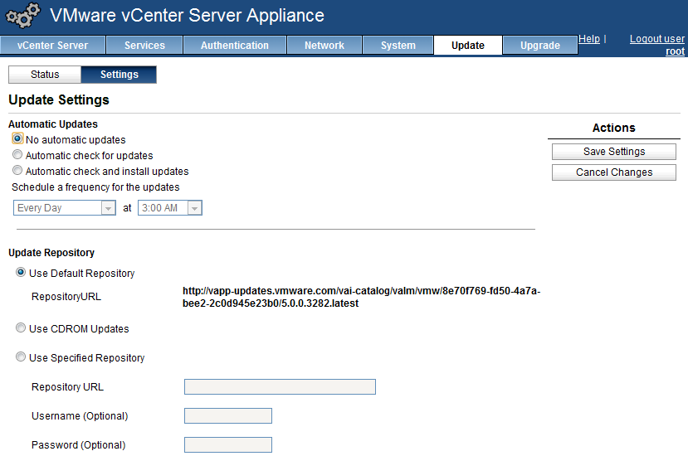Click the Save Settings button

[613, 152]
